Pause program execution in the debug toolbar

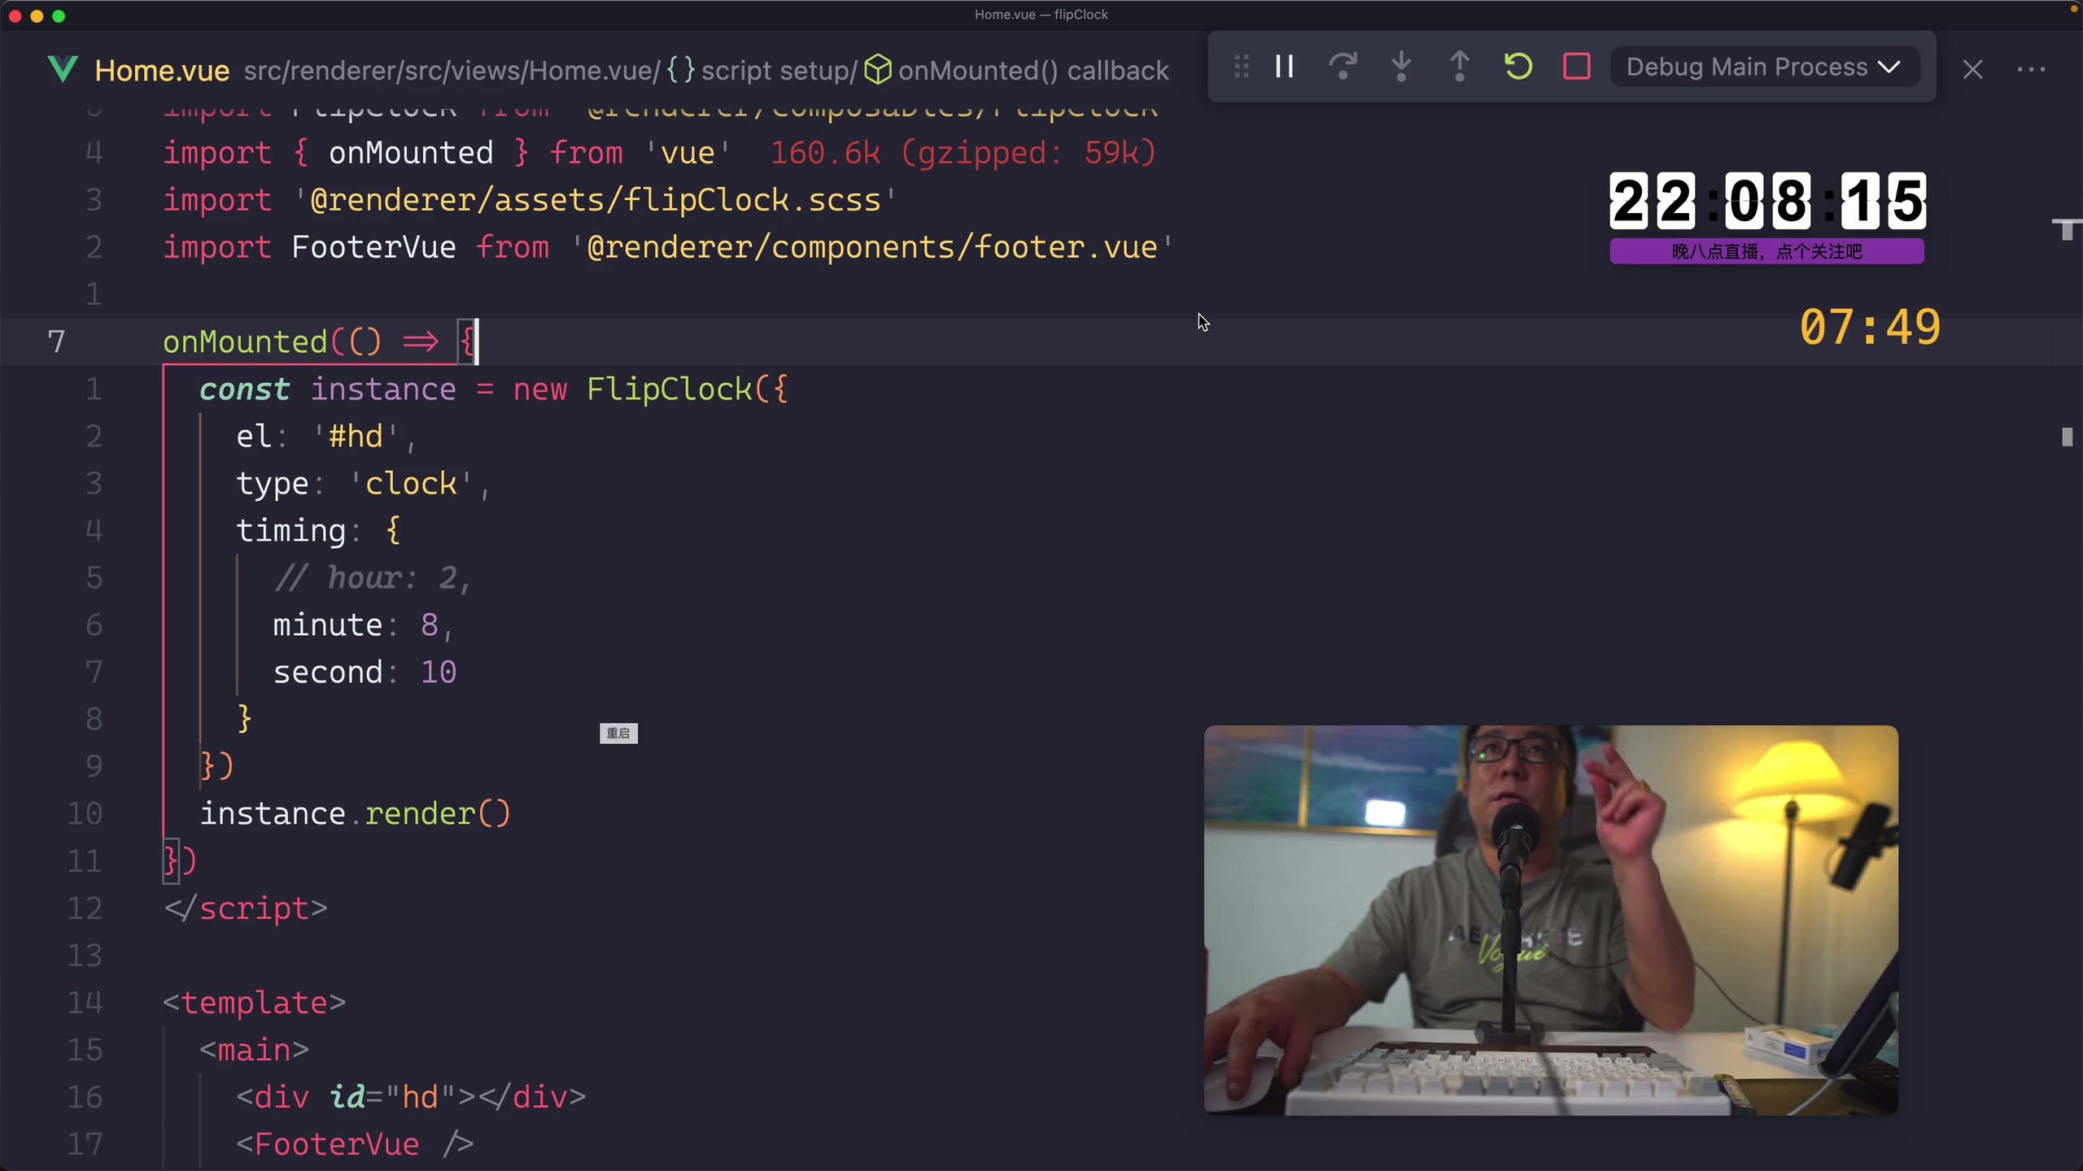(x=1284, y=67)
